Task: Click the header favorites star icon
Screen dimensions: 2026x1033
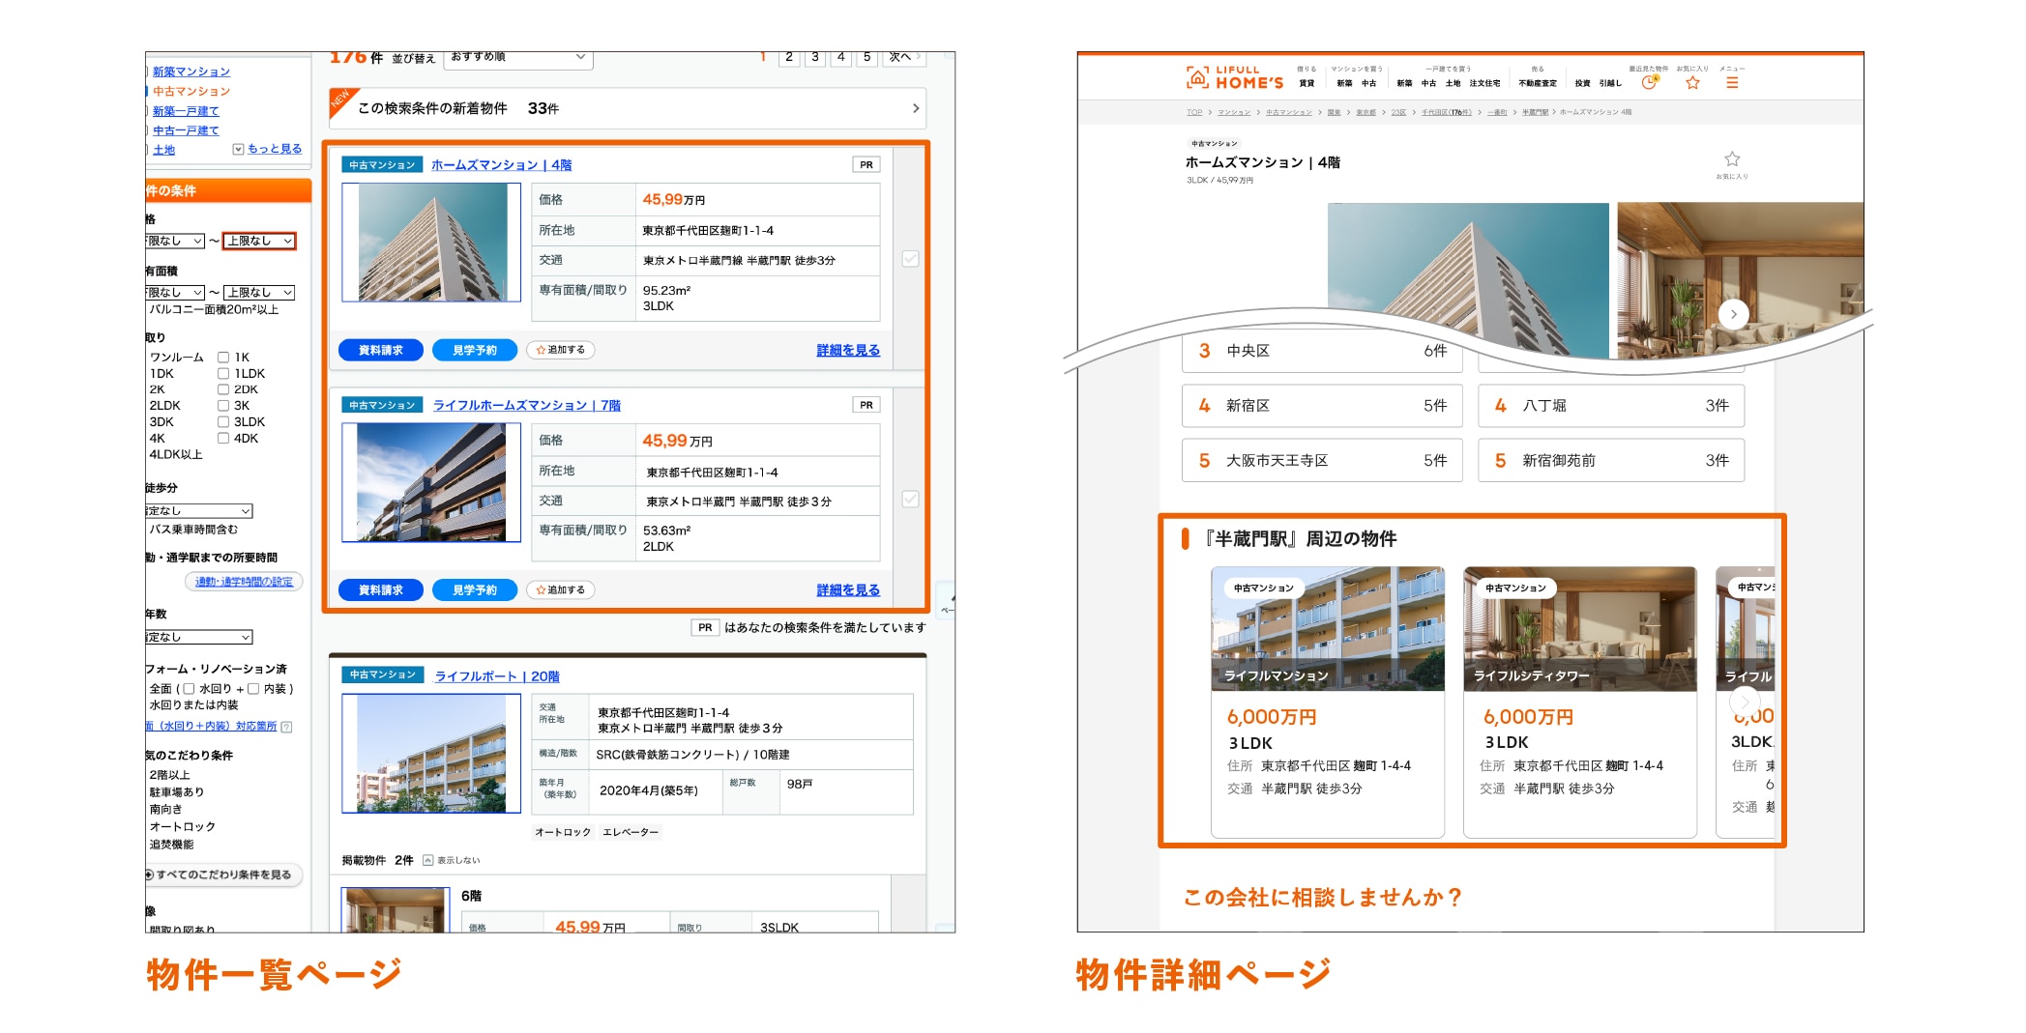Action: (1692, 83)
